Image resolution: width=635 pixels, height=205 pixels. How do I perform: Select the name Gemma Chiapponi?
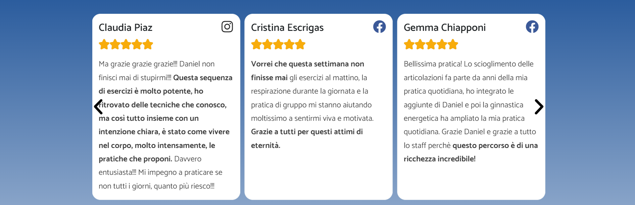pos(445,28)
